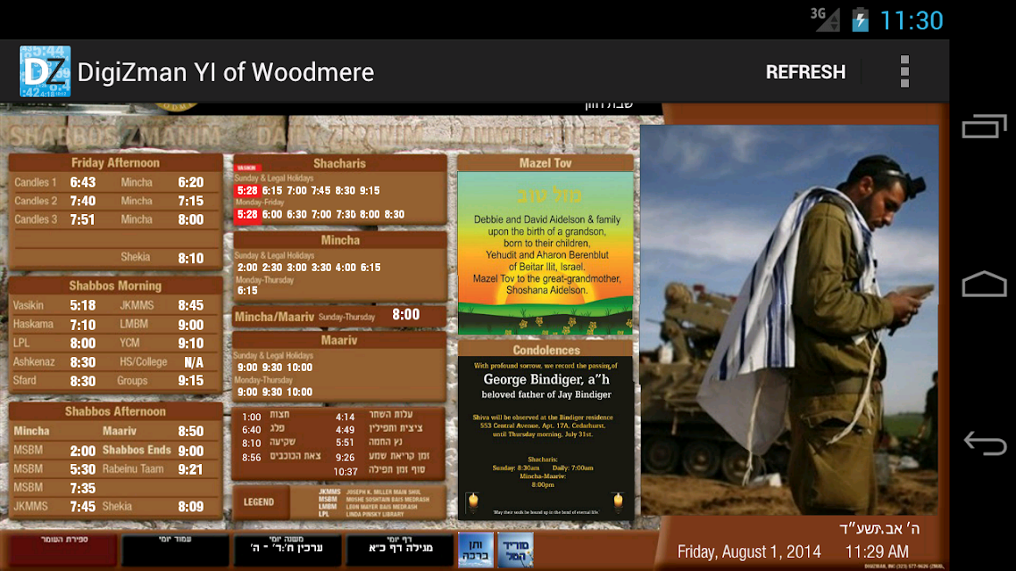This screenshot has width=1016, height=571.
Task: Tap the legend abbreviations key box
Action: tap(369, 502)
